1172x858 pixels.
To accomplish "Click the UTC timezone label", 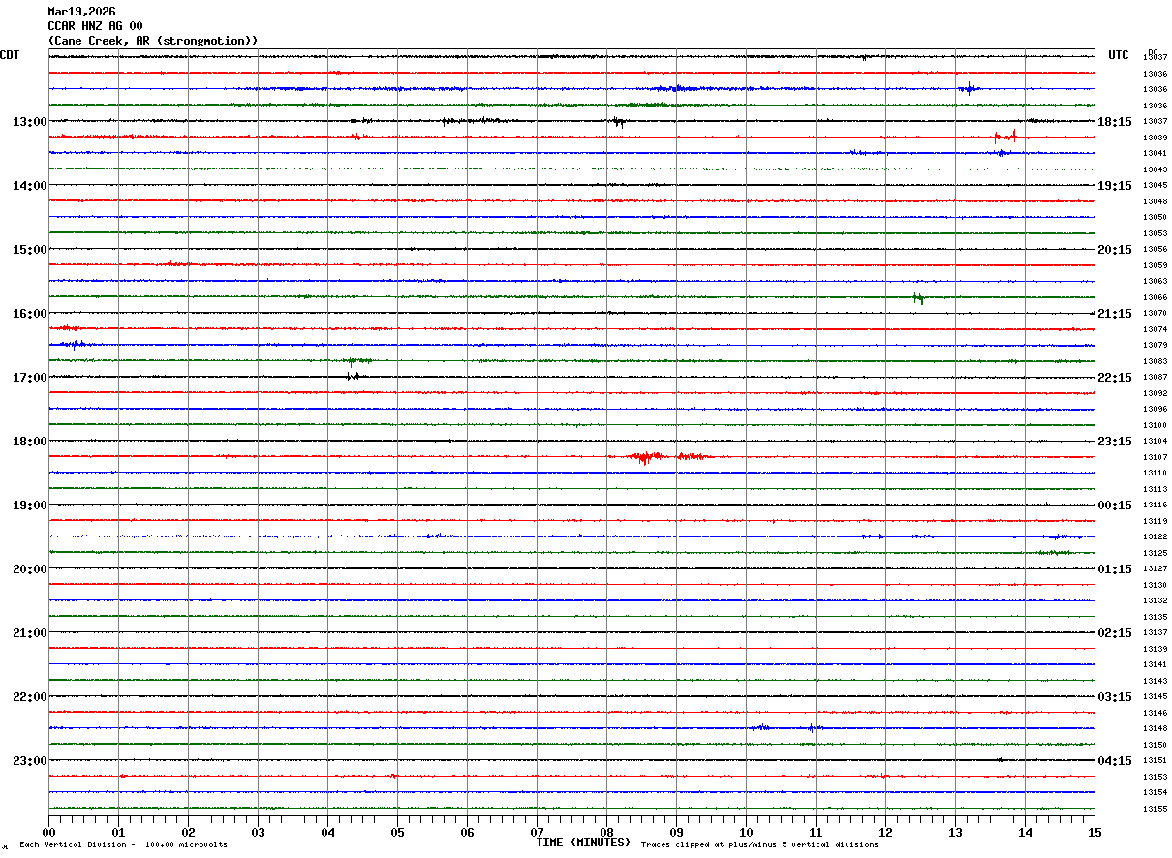I will (x=1119, y=55).
